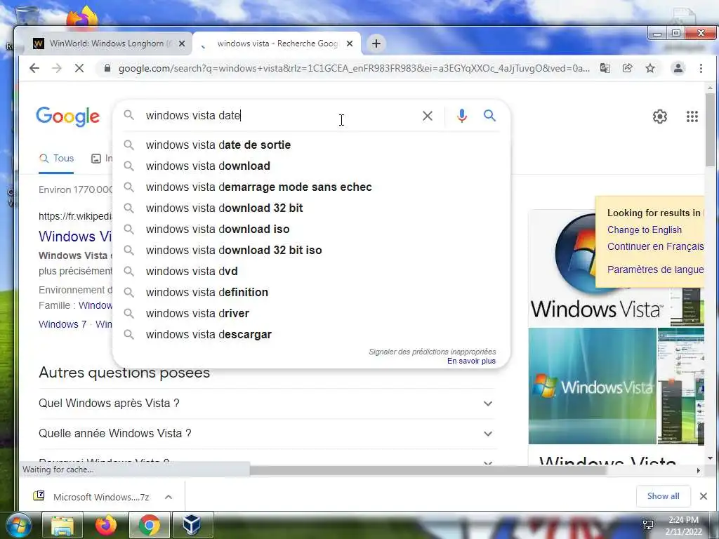
Task: Click the page vertical scrollbar thumb
Action: 711,130
